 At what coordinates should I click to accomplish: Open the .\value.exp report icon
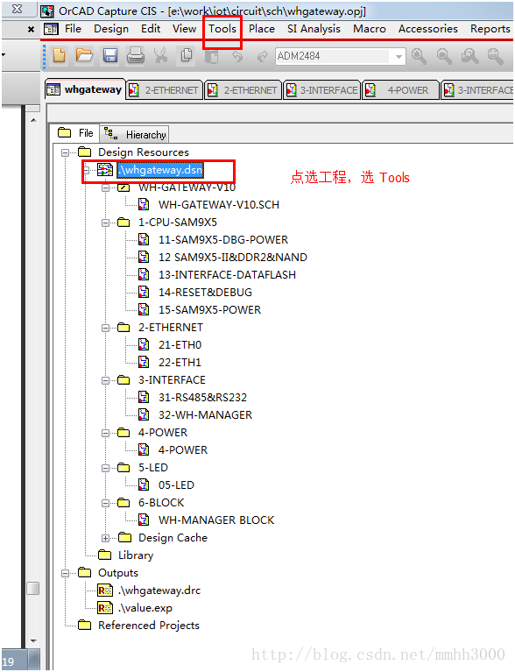point(105,608)
